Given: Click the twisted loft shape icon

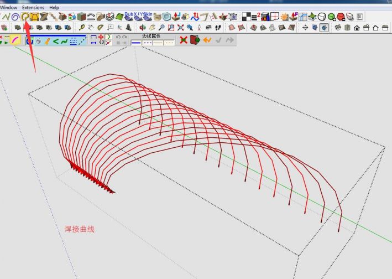Looking at the screenshot, I should (x=44, y=17).
